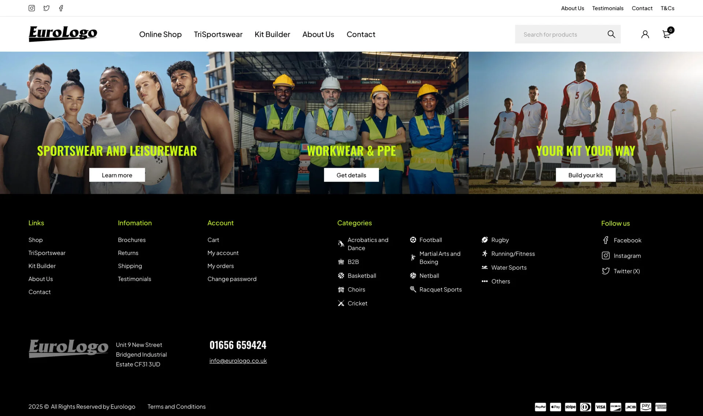Click the Football category icon
The image size is (703, 416).
pos(413,240)
